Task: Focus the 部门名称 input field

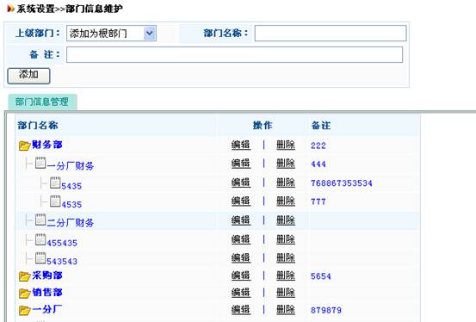Action: coord(331,33)
